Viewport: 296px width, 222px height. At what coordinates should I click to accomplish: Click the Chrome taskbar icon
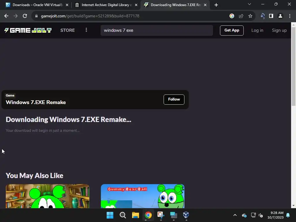(148, 215)
